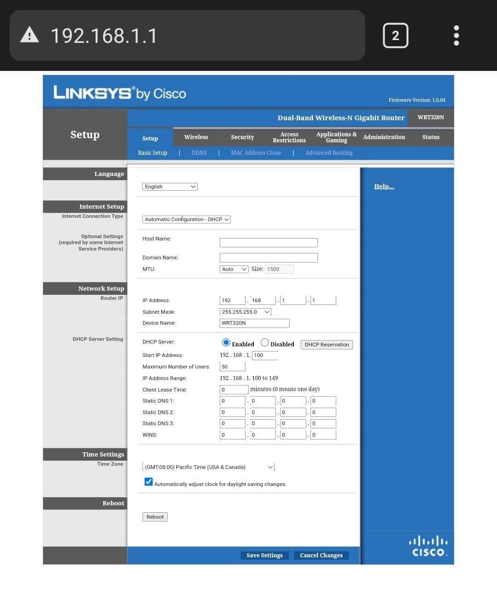Toggle automatic daylight saving clock adjustment
Screen dimensions: 497x591
point(148,482)
